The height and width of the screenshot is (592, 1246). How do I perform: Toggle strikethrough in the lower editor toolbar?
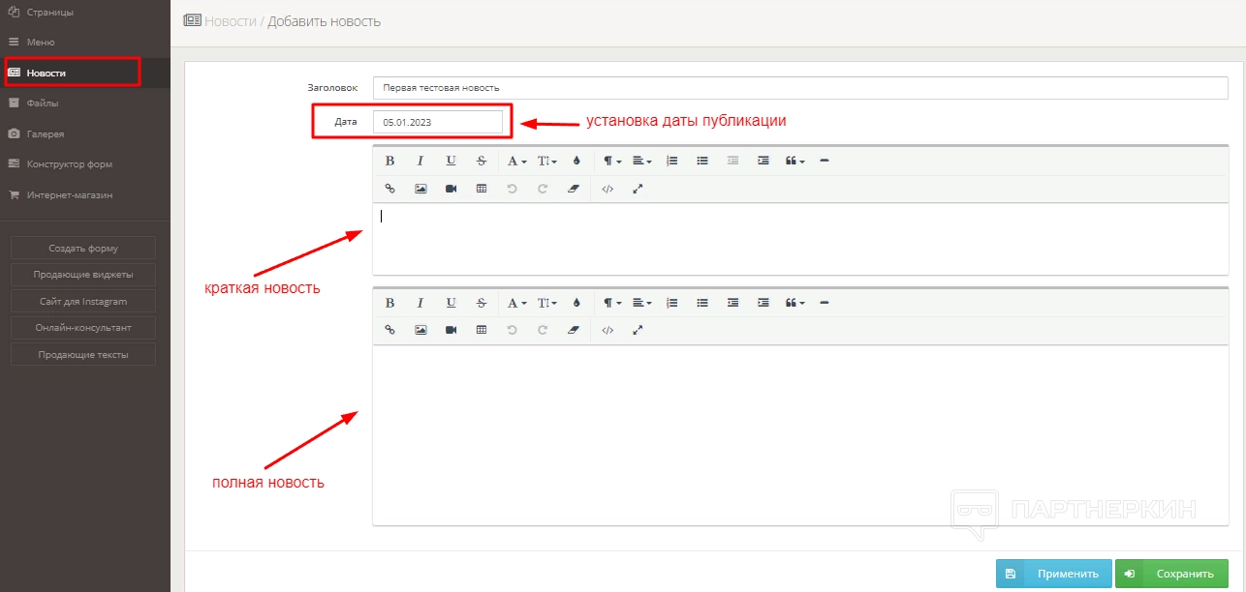(481, 303)
